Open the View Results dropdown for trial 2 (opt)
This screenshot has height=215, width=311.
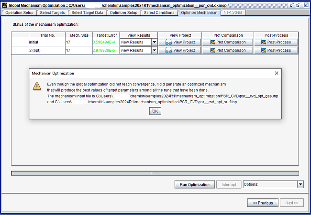click(138, 50)
